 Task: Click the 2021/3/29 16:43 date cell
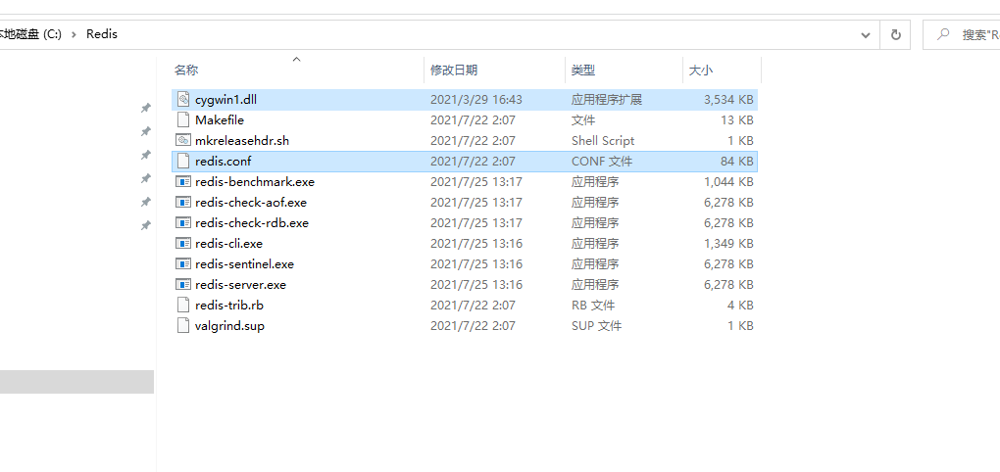[x=475, y=99]
